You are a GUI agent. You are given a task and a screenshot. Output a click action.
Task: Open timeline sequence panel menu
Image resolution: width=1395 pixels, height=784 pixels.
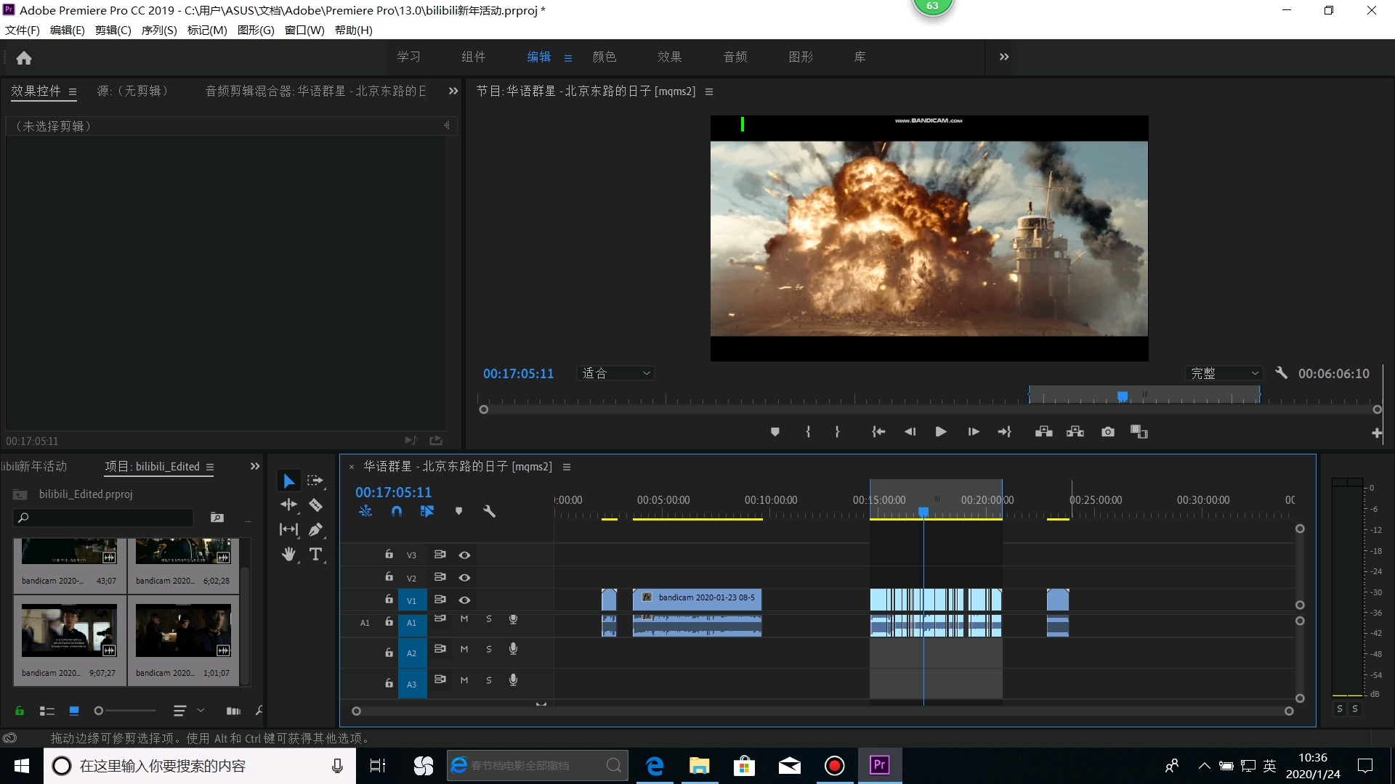click(567, 467)
